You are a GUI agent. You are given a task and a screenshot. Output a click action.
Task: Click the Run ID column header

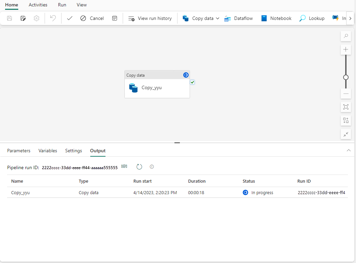click(304, 181)
